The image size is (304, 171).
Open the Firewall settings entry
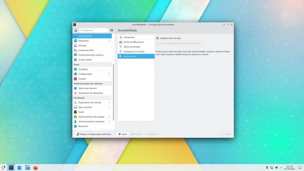(92, 79)
